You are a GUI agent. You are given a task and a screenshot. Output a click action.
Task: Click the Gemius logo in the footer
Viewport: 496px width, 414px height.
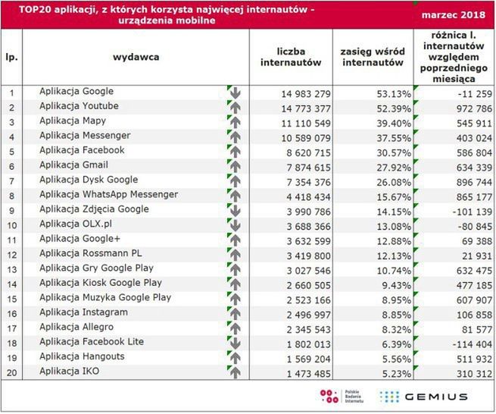[423, 397]
